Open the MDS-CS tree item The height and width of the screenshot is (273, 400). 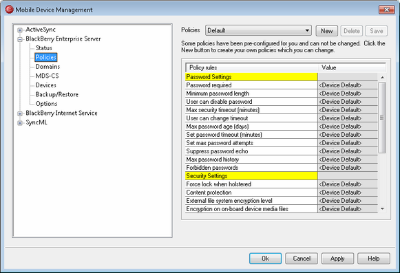47,76
